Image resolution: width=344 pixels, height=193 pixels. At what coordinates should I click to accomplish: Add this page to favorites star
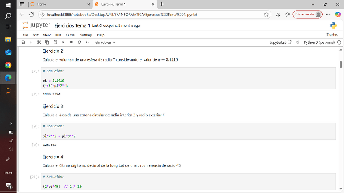266,15
